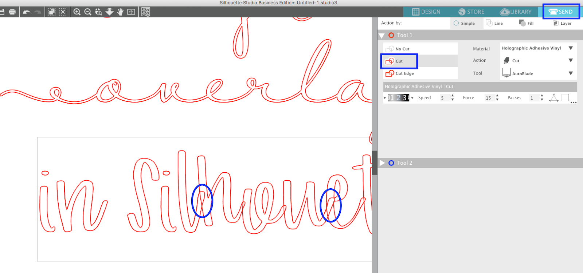Select the No Cut option

point(420,49)
